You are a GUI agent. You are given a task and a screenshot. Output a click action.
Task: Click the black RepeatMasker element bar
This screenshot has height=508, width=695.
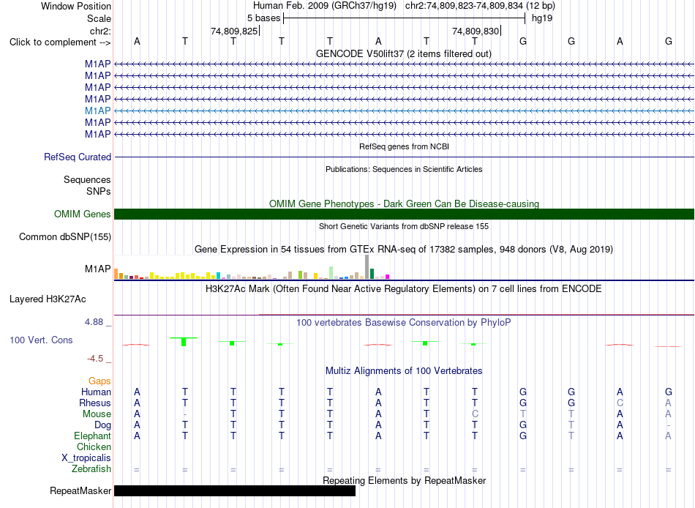(x=235, y=490)
